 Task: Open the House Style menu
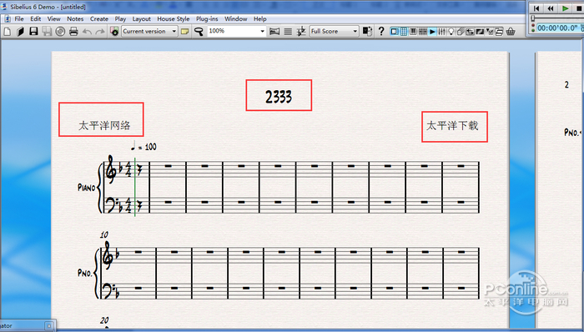tap(174, 18)
